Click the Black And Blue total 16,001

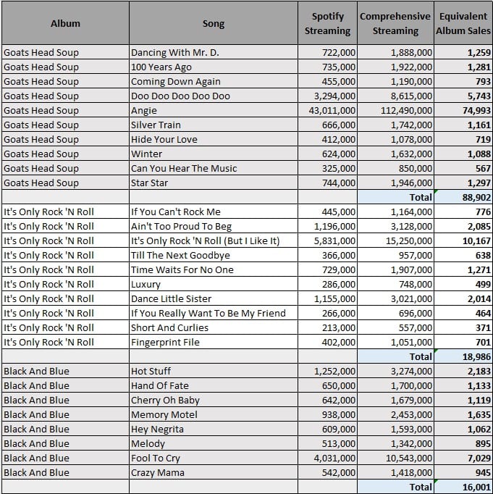pyautogui.click(x=463, y=487)
